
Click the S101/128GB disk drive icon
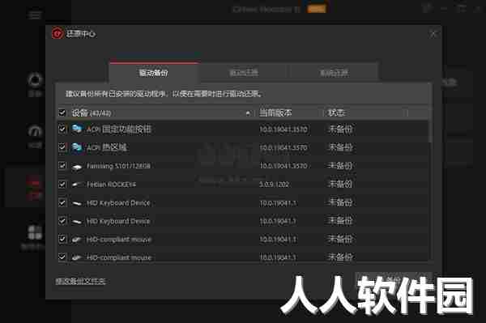point(77,167)
